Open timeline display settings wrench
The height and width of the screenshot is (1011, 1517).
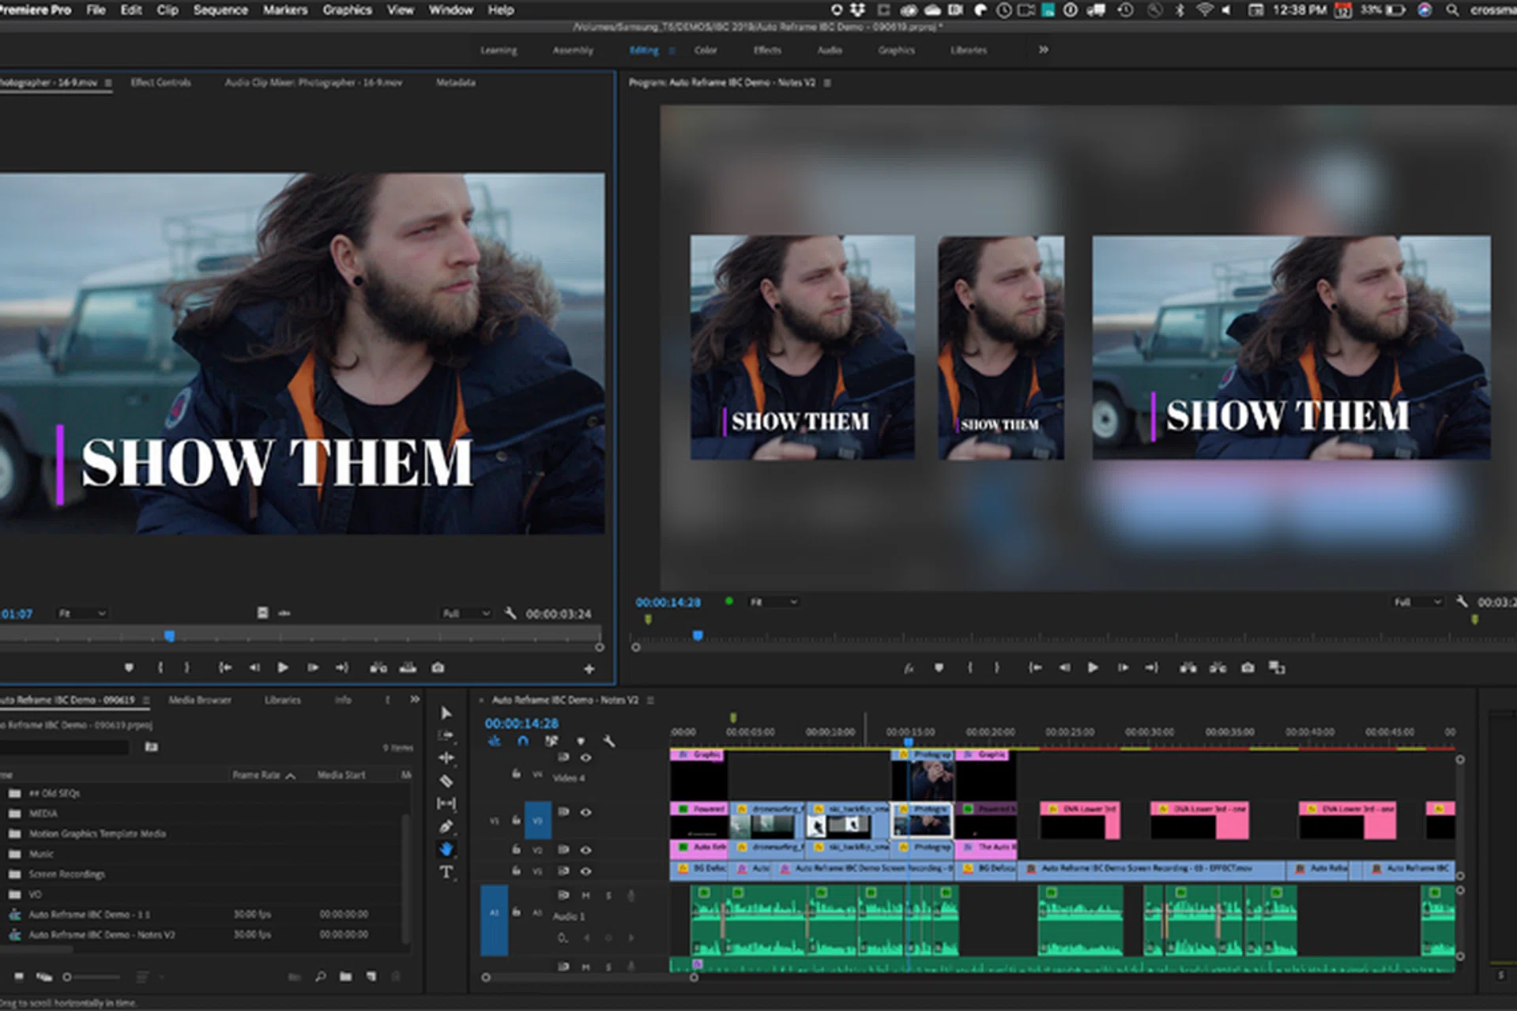(x=609, y=741)
